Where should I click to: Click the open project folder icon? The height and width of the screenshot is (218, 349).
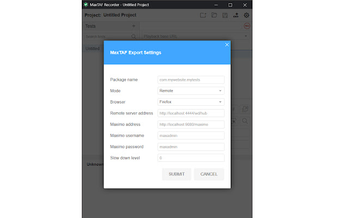coord(214,15)
